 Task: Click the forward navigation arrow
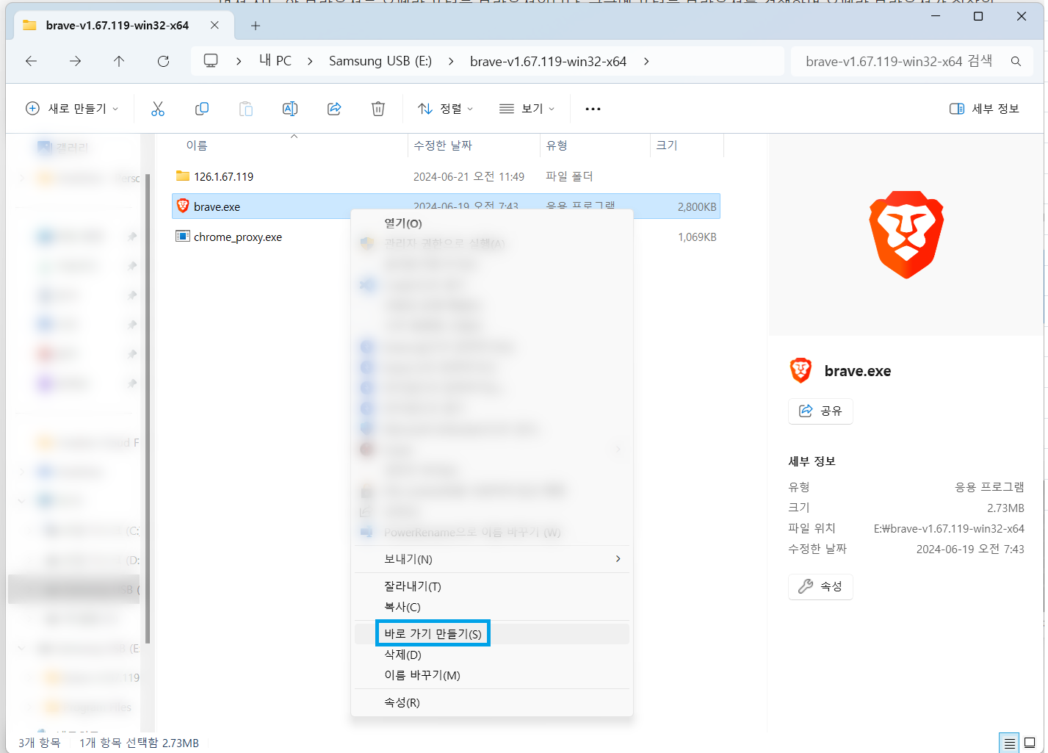tap(75, 61)
